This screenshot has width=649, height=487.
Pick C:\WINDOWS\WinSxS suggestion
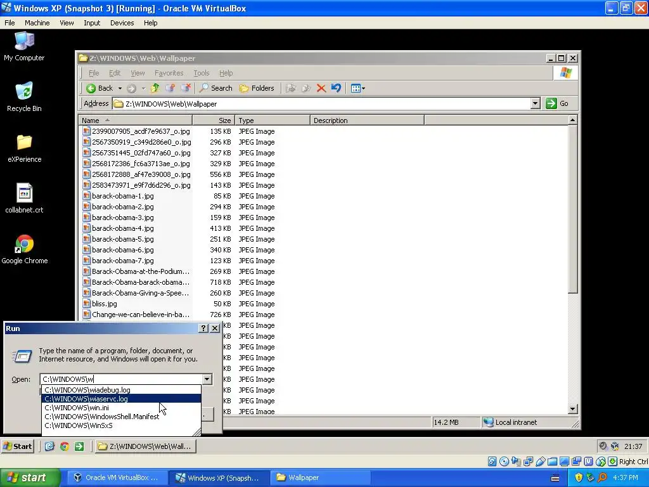click(x=121, y=425)
